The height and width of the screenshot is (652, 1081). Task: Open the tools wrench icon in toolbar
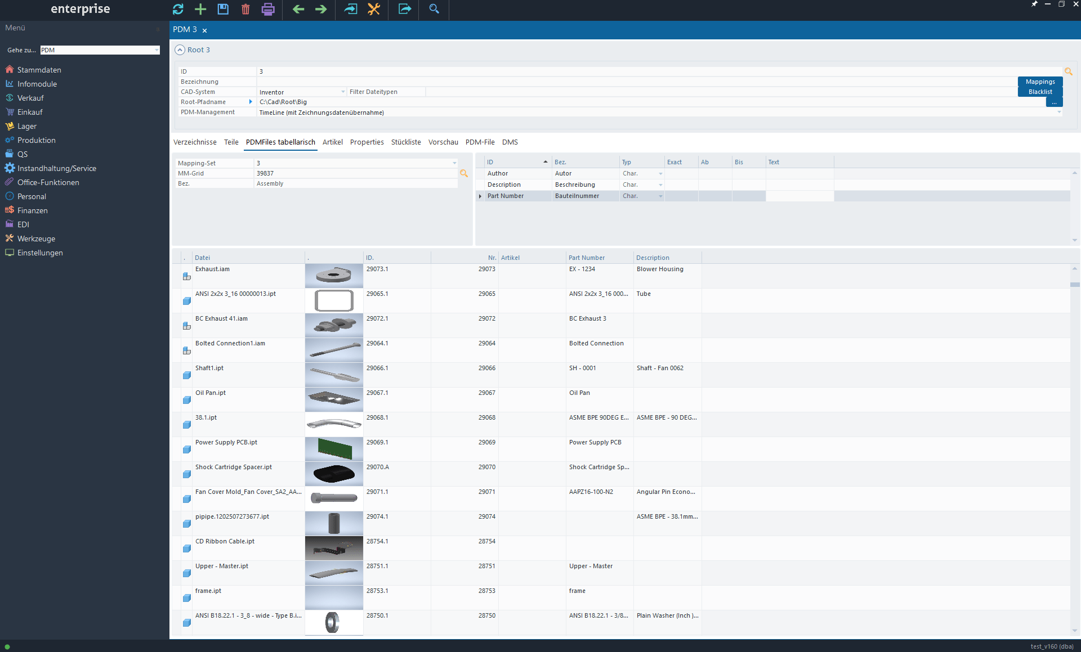tap(374, 9)
